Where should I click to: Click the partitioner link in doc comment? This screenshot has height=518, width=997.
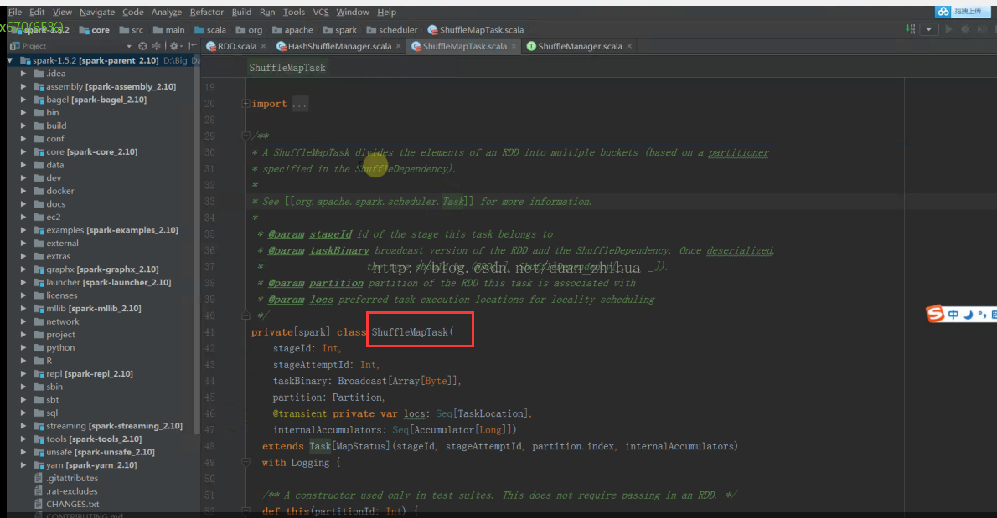(738, 153)
